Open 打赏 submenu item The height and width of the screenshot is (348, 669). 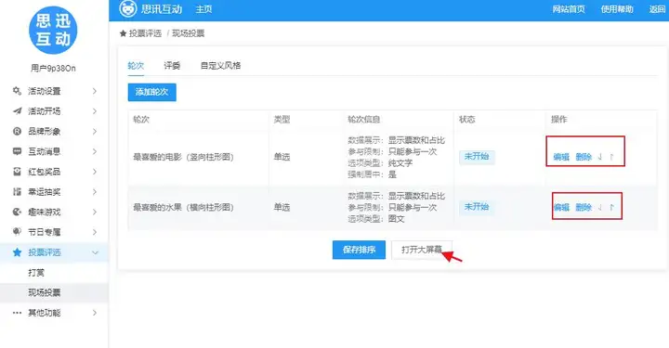pyautogui.click(x=36, y=273)
